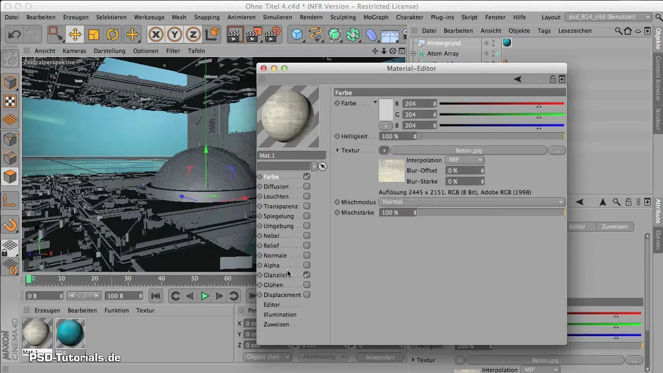Switch to the Zuweisen tab
Screen dimensions: 663x373
(x=614, y=226)
